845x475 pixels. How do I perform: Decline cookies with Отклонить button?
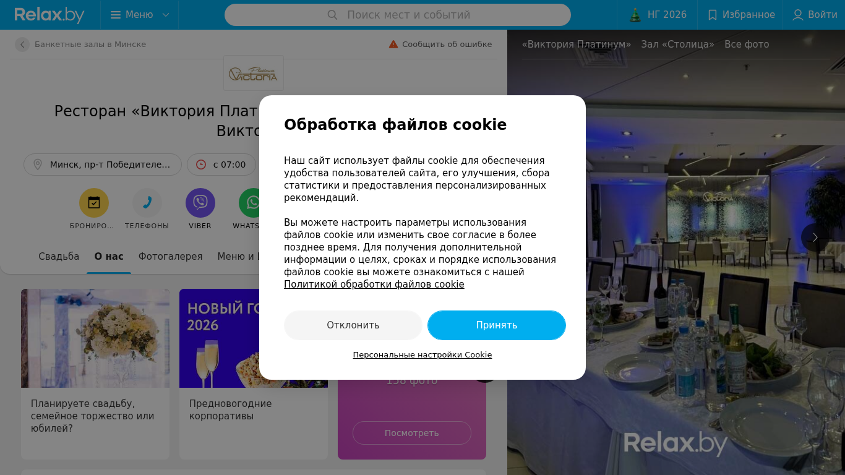(x=353, y=325)
